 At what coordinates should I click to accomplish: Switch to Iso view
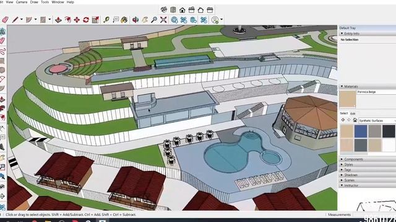pos(164,10)
